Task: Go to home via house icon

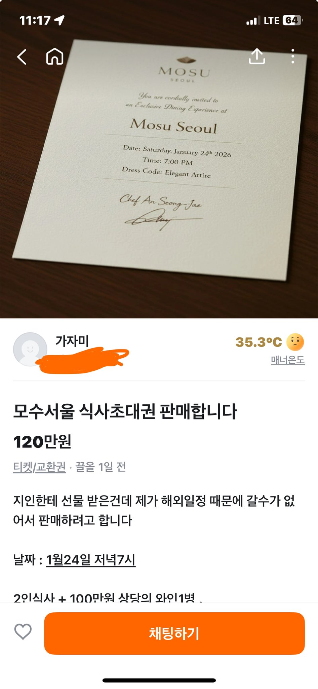Action: point(55,56)
